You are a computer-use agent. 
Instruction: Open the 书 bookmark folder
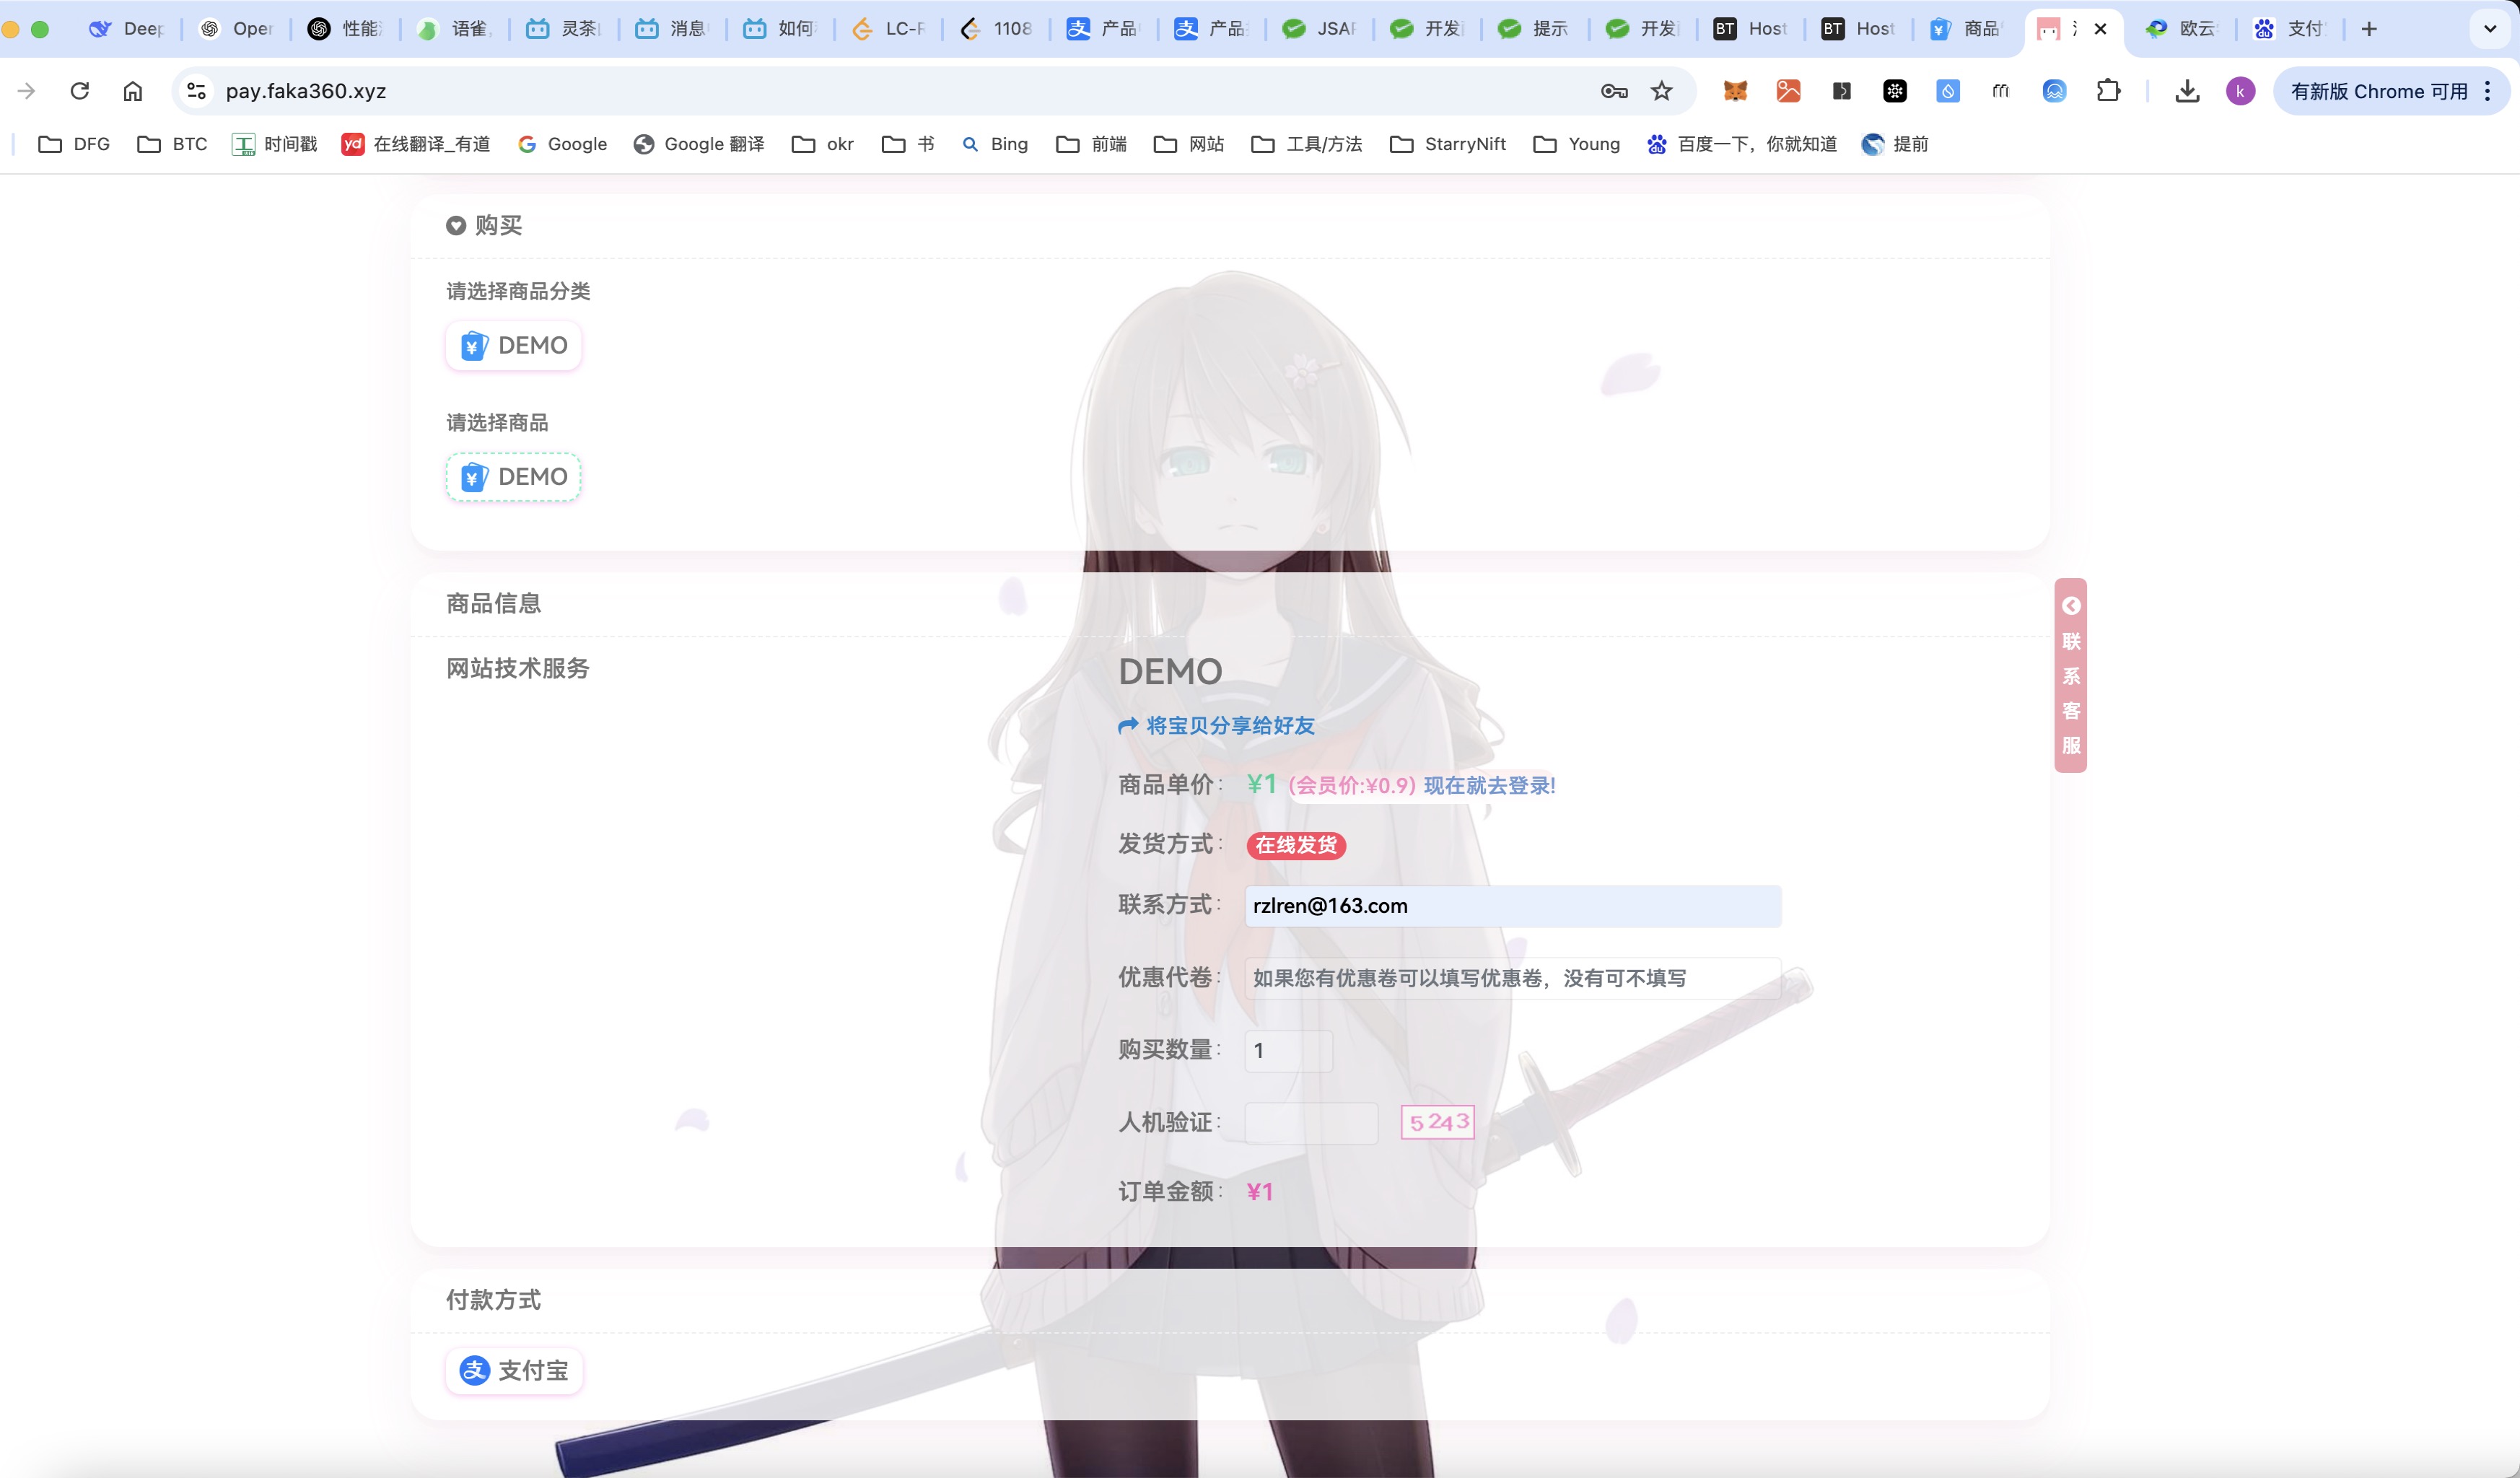click(x=908, y=145)
